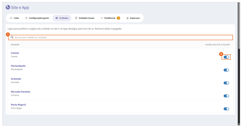
Task: Click the eye icon on Unidades tab
Action: coord(57,18)
